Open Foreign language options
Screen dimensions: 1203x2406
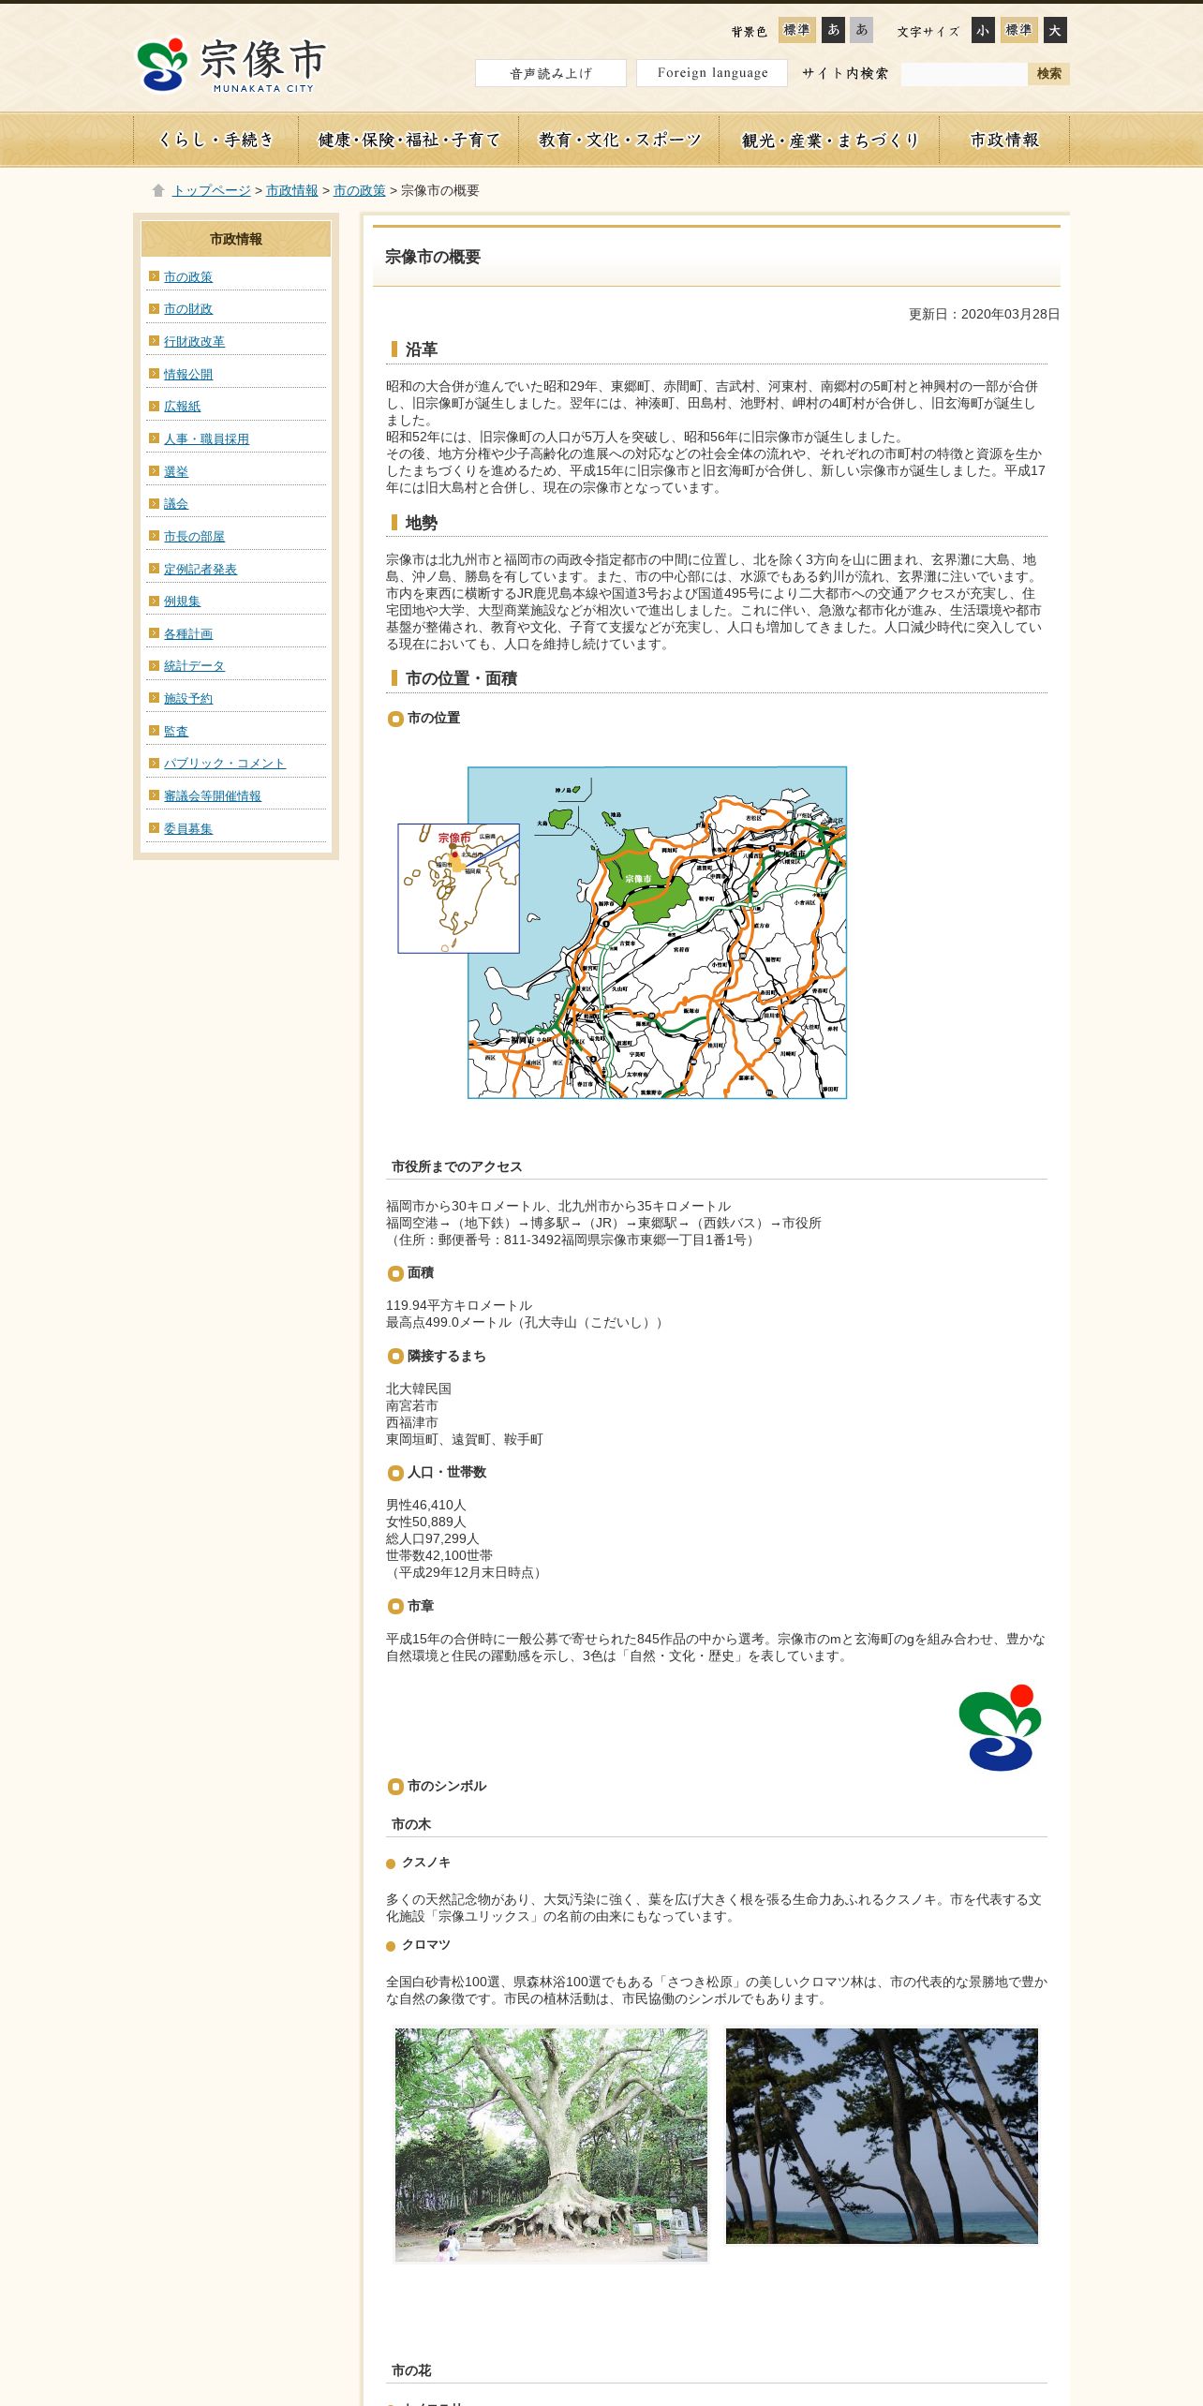click(x=712, y=73)
